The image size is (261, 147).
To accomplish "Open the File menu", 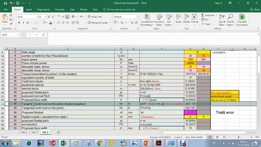I will [x=6, y=9].
